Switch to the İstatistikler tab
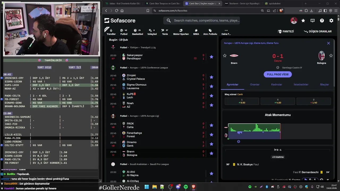This screenshot has width=340, height=191. 301,84
